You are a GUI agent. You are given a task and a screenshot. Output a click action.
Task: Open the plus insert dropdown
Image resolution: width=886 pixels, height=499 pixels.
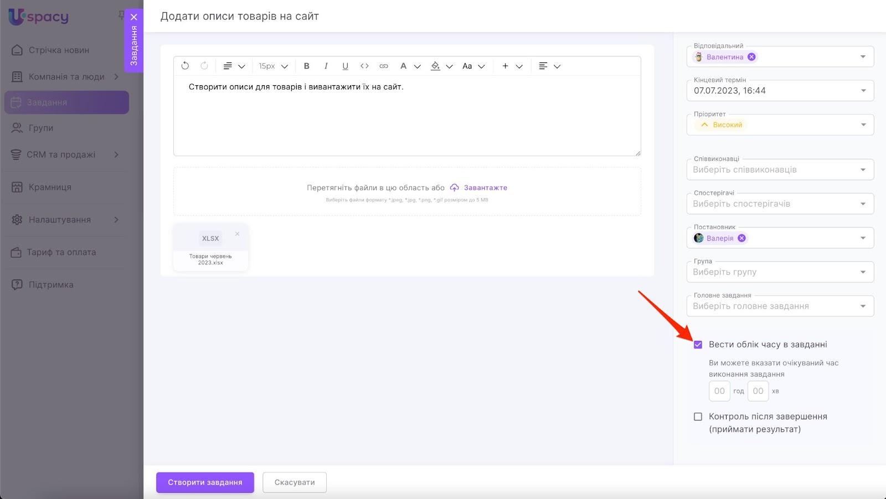512,66
